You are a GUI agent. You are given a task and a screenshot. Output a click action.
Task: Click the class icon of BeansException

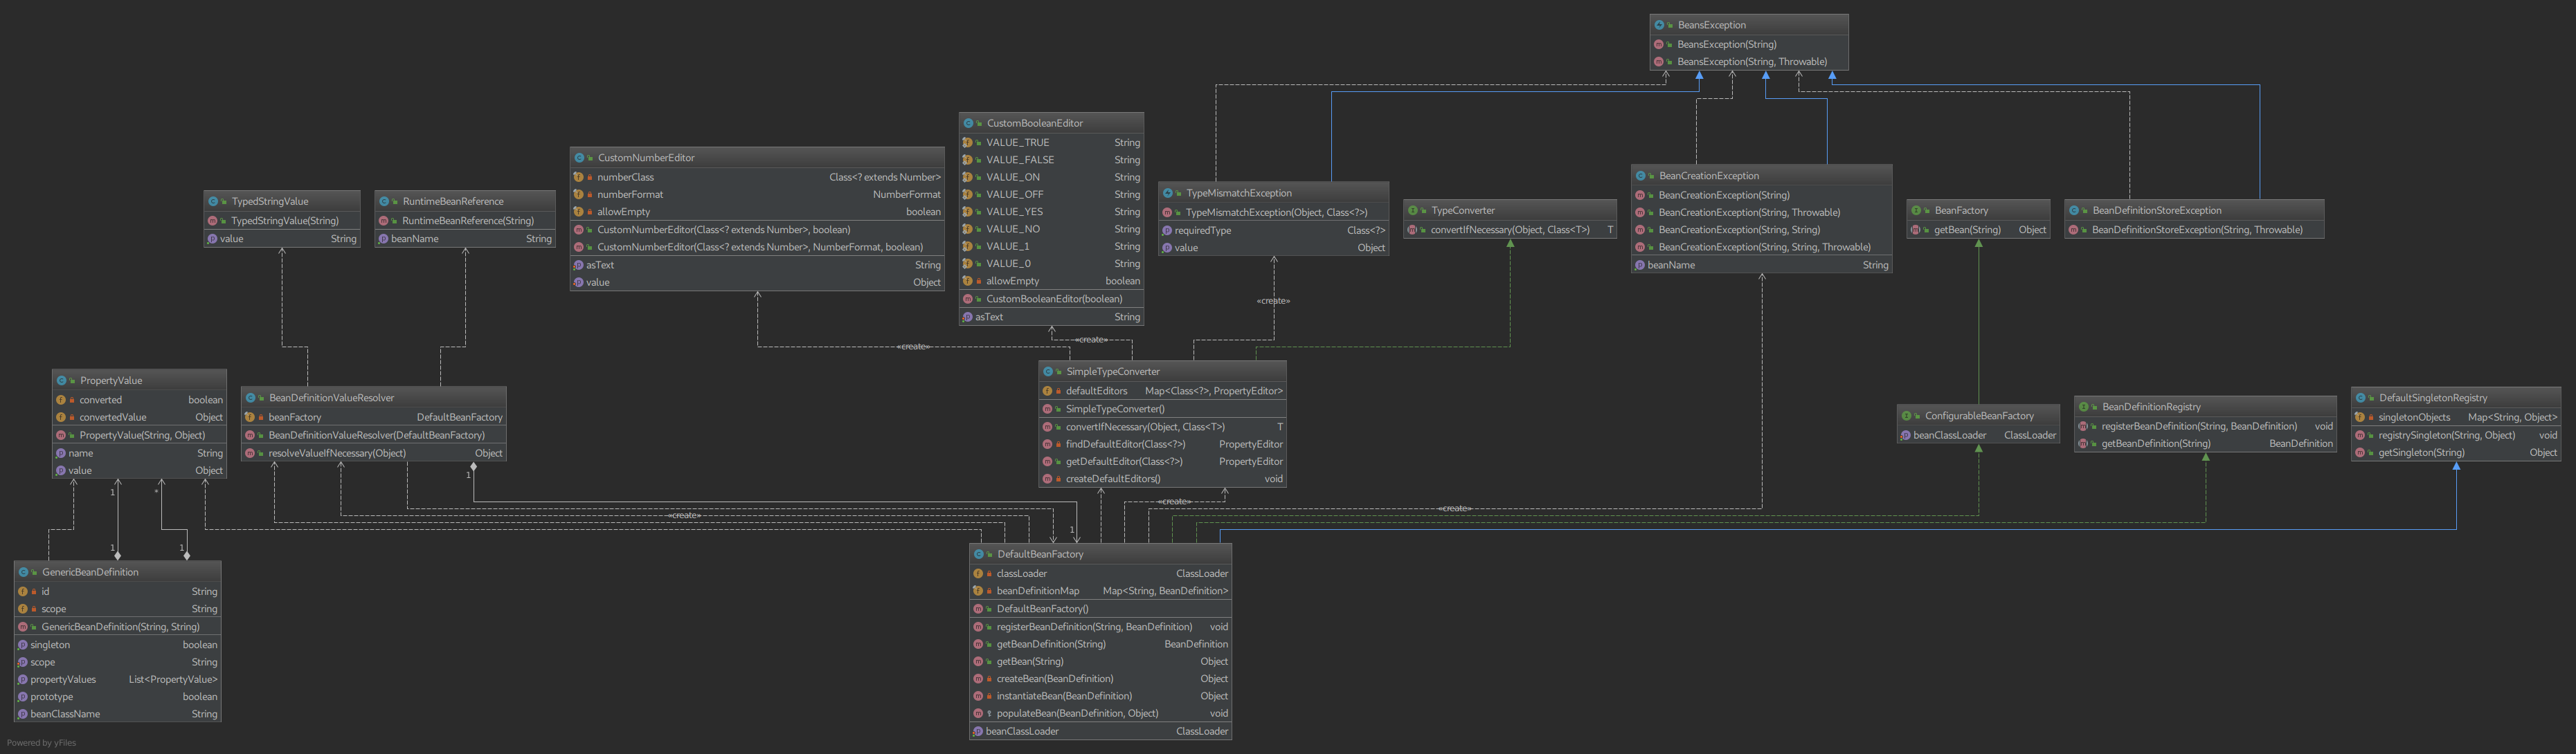click(1659, 25)
